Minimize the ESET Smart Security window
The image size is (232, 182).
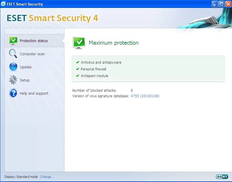click(215, 4)
